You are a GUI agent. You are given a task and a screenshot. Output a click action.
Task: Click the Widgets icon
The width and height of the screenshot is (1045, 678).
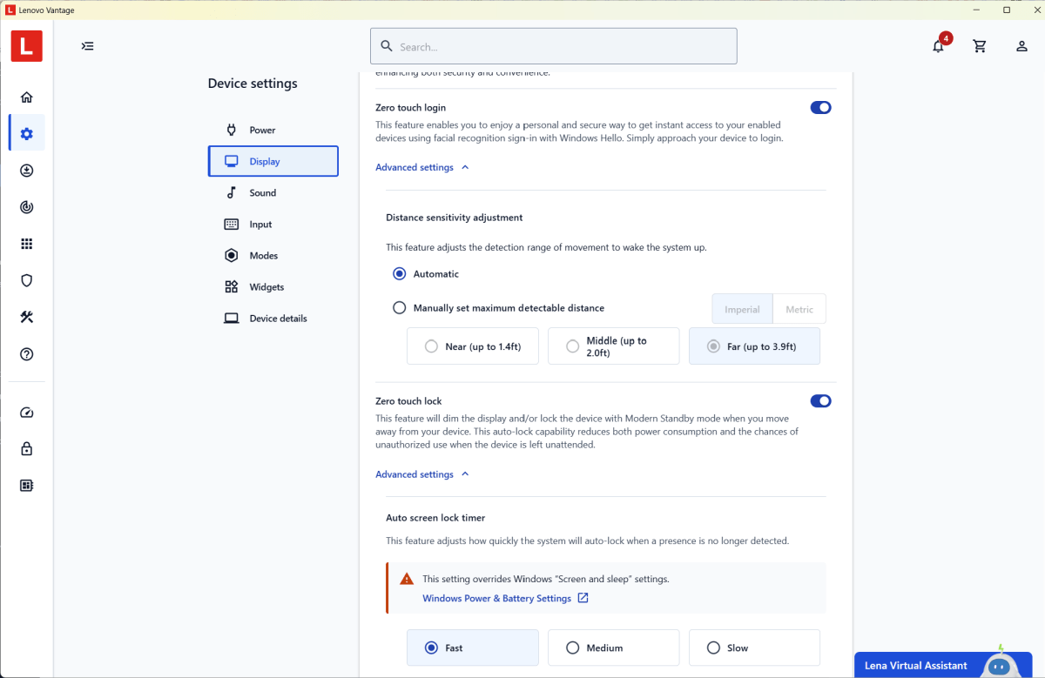pyautogui.click(x=232, y=286)
